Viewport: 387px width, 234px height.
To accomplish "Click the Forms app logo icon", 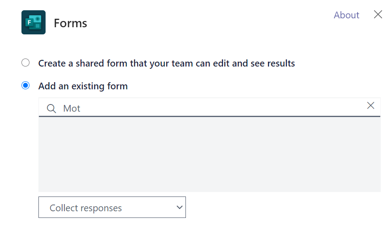I will click(x=34, y=22).
